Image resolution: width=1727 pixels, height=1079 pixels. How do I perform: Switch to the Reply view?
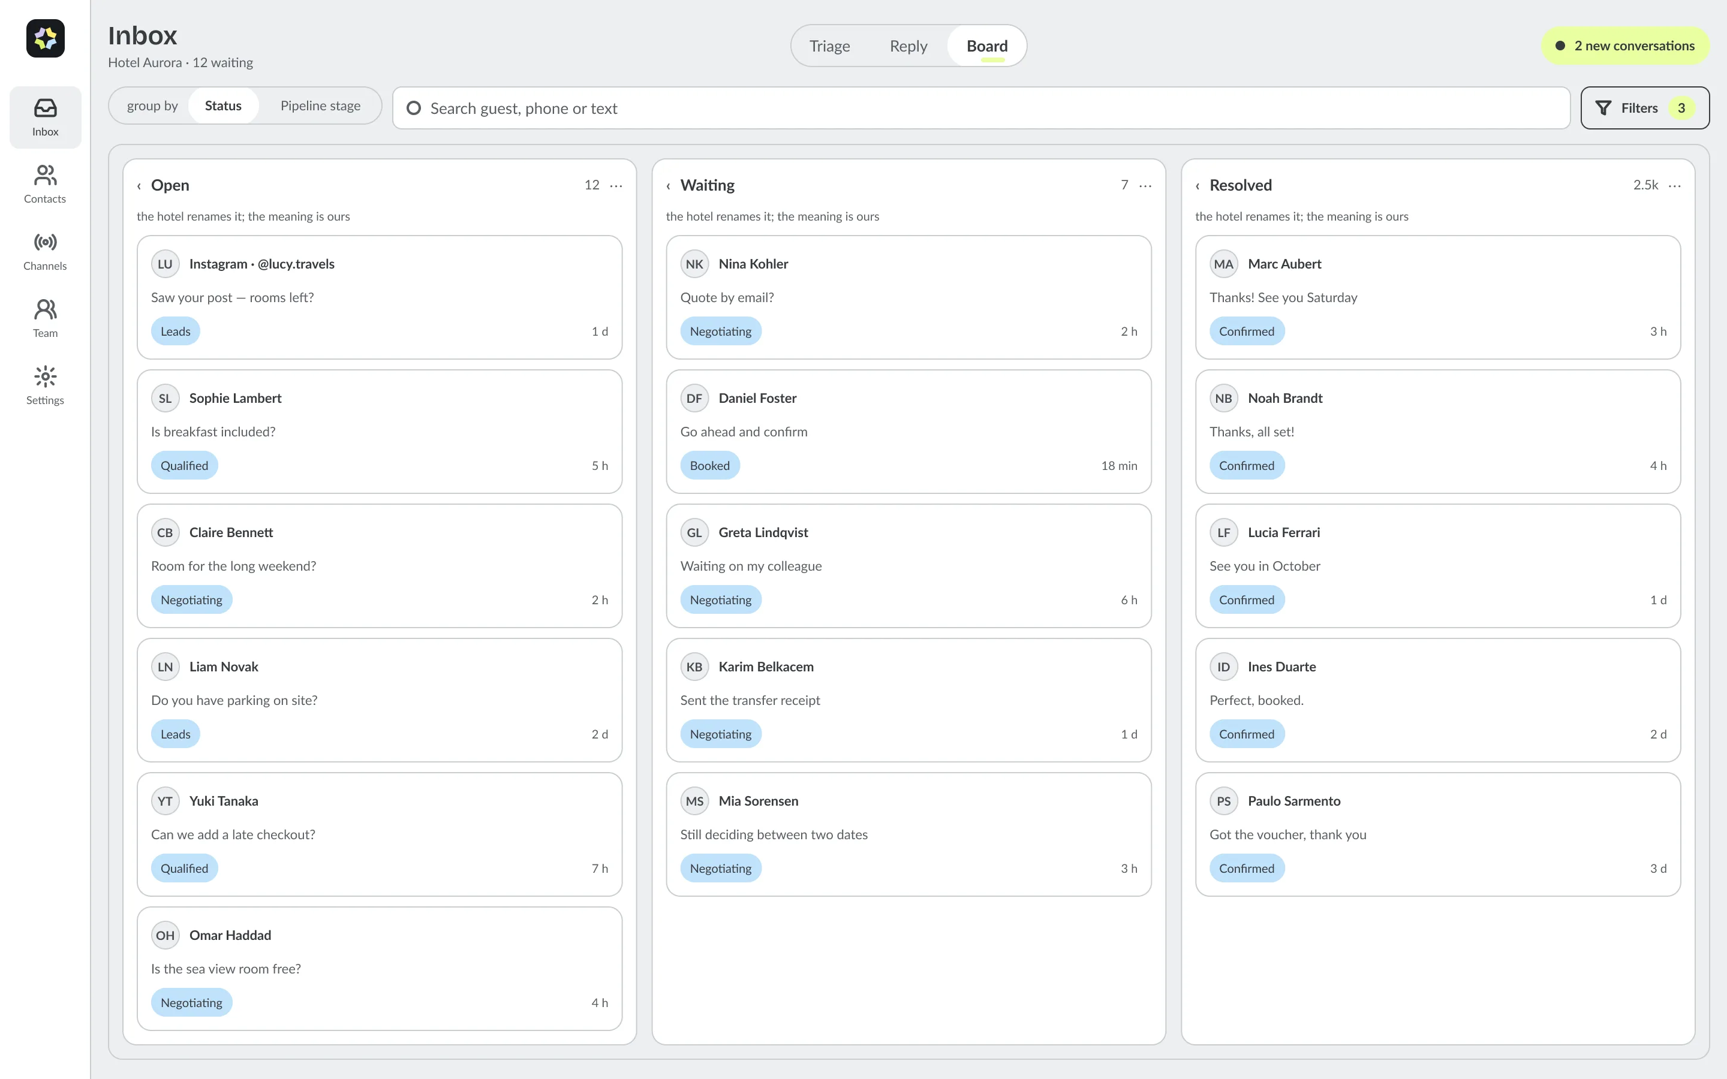[x=908, y=46]
